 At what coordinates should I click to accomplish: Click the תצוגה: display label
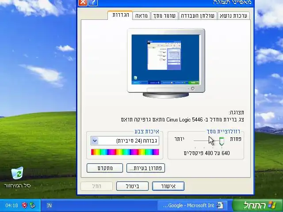tap(237, 113)
